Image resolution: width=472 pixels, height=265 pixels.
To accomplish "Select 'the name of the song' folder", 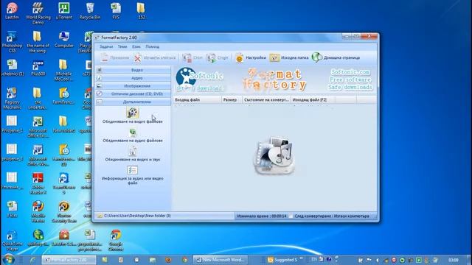I will [38, 42].
